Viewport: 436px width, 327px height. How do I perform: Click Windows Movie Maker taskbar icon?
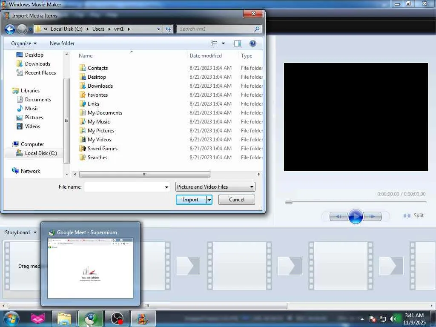pyautogui.click(x=143, y=318)
